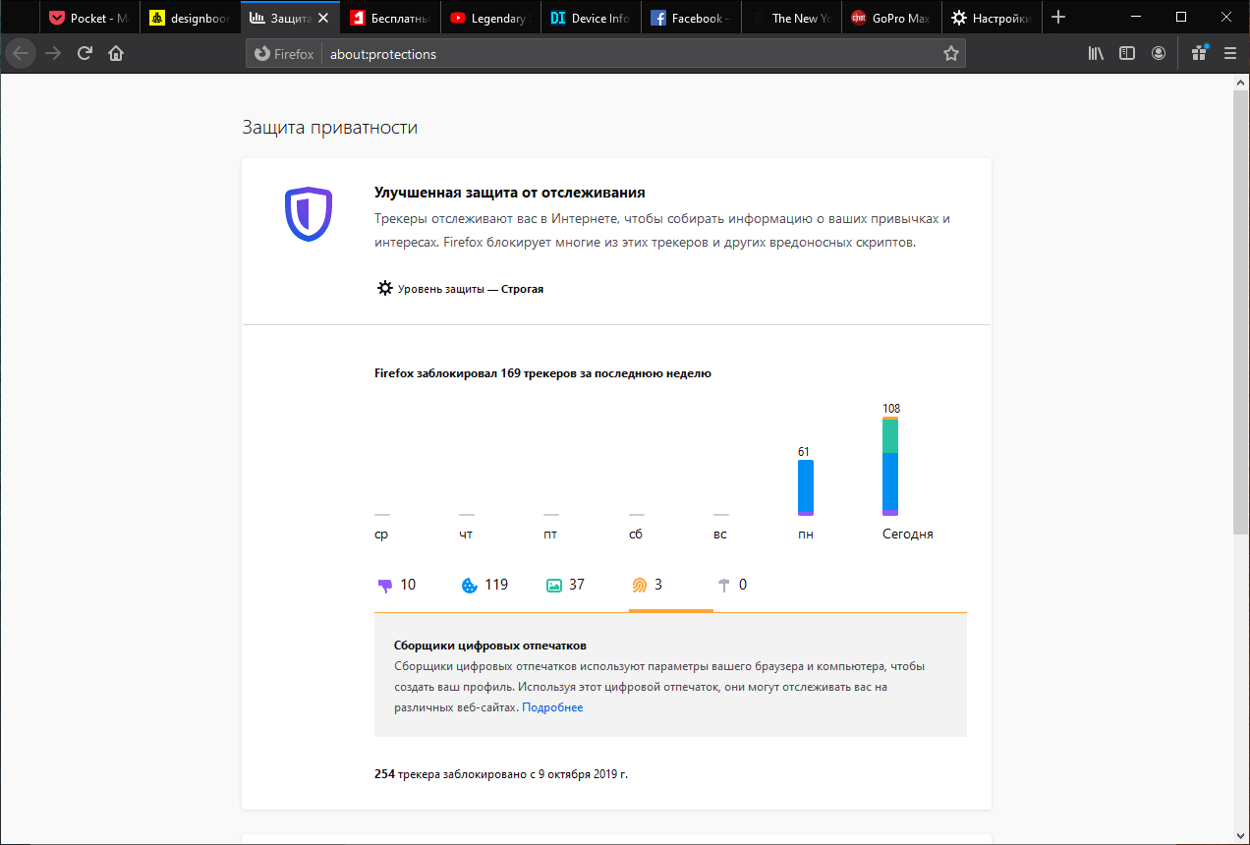
Task: Open the Firefox Library icon
Action: coord(1095,53)
